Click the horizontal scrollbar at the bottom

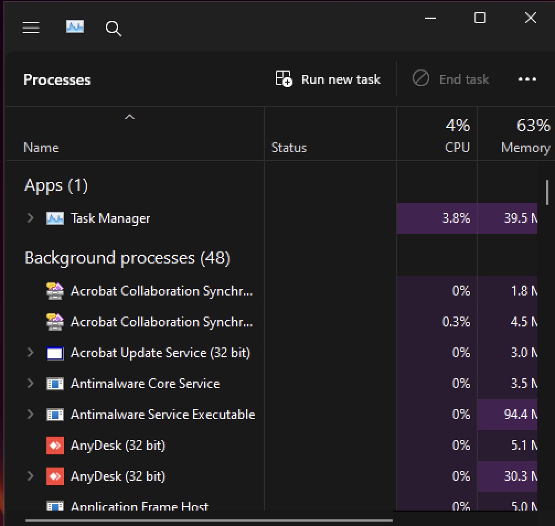point(209,520)
